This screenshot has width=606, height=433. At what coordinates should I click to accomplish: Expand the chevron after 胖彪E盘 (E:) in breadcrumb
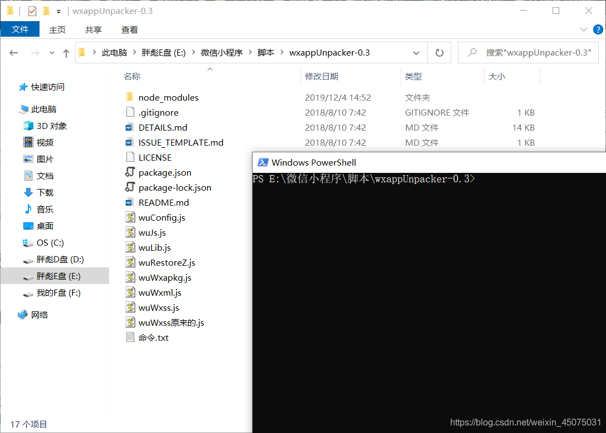pos(193,52)
